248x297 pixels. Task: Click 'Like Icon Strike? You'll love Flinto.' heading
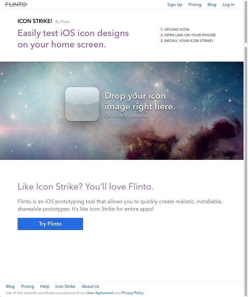coord(85,186)
